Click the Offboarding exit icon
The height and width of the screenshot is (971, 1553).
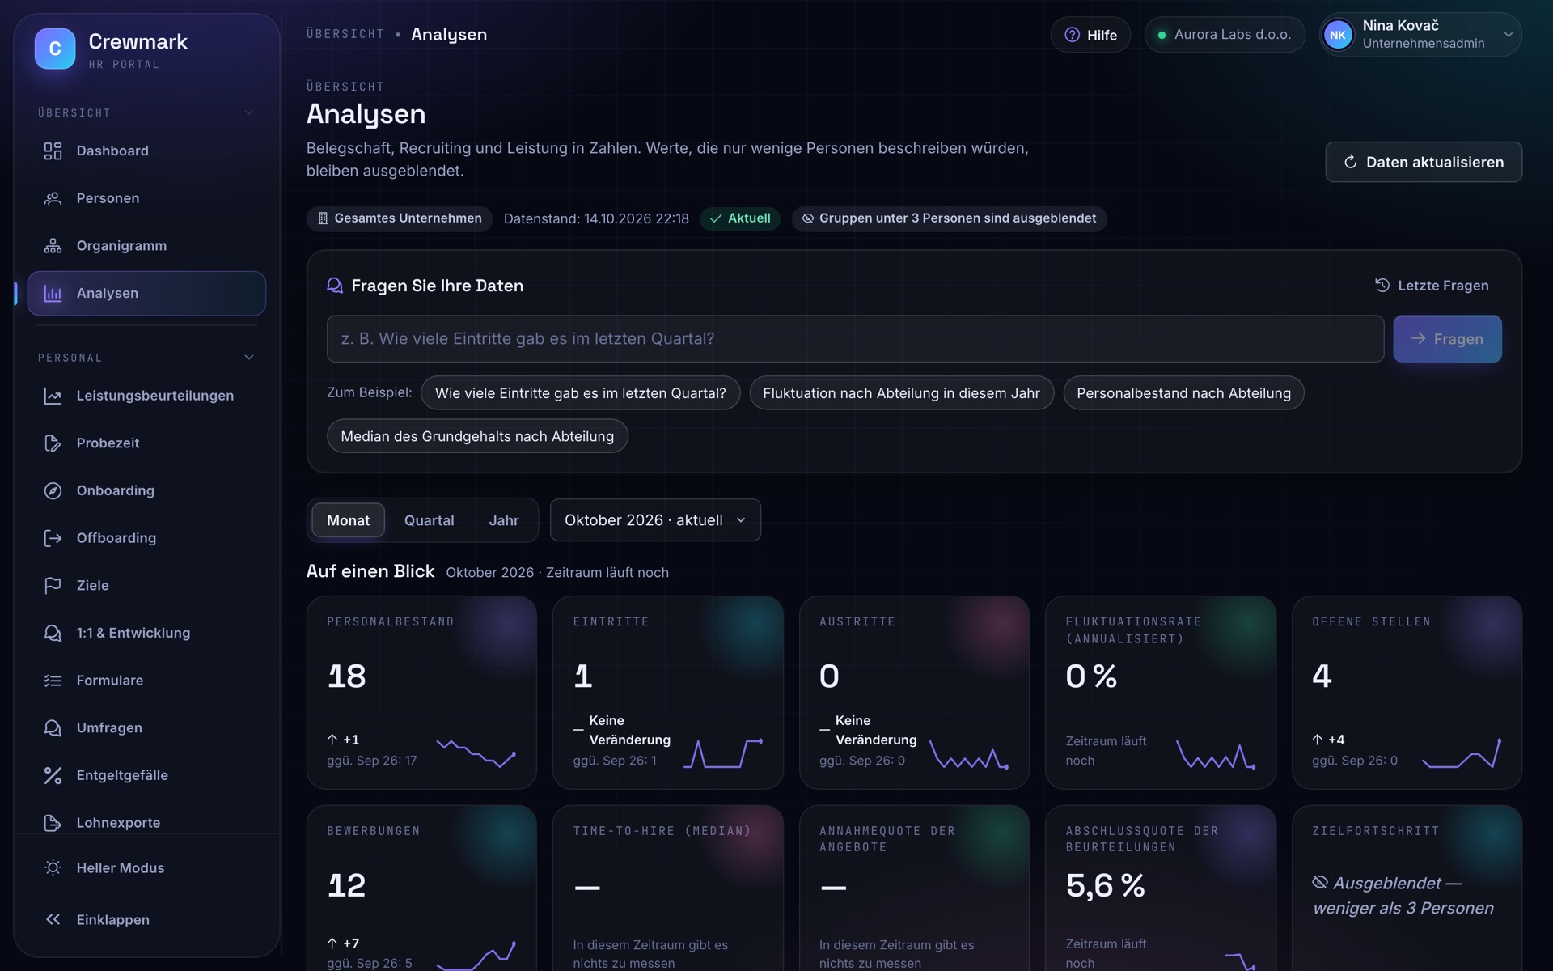click(x=53, y=538)
